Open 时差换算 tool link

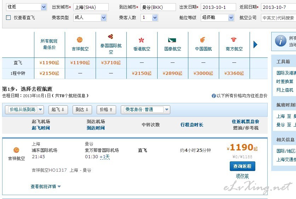click(285, 82)
